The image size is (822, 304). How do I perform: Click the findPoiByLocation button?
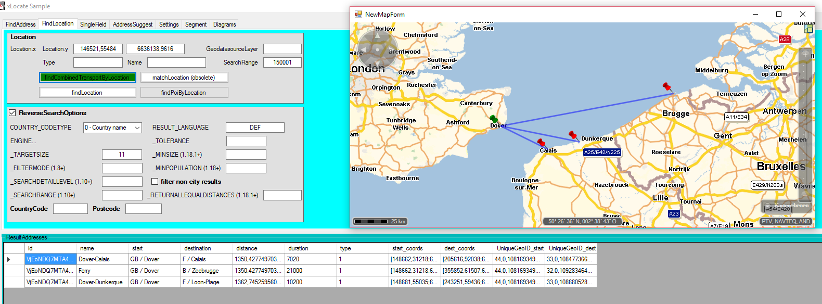[x=184, y=93]
